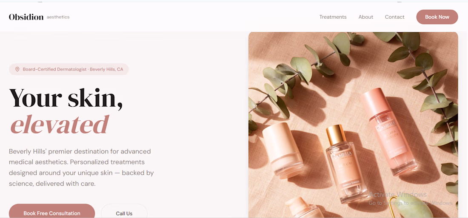468x218 pixels.
Task: Click the location pin icon in the badge
Action: (x=17, y=69)
